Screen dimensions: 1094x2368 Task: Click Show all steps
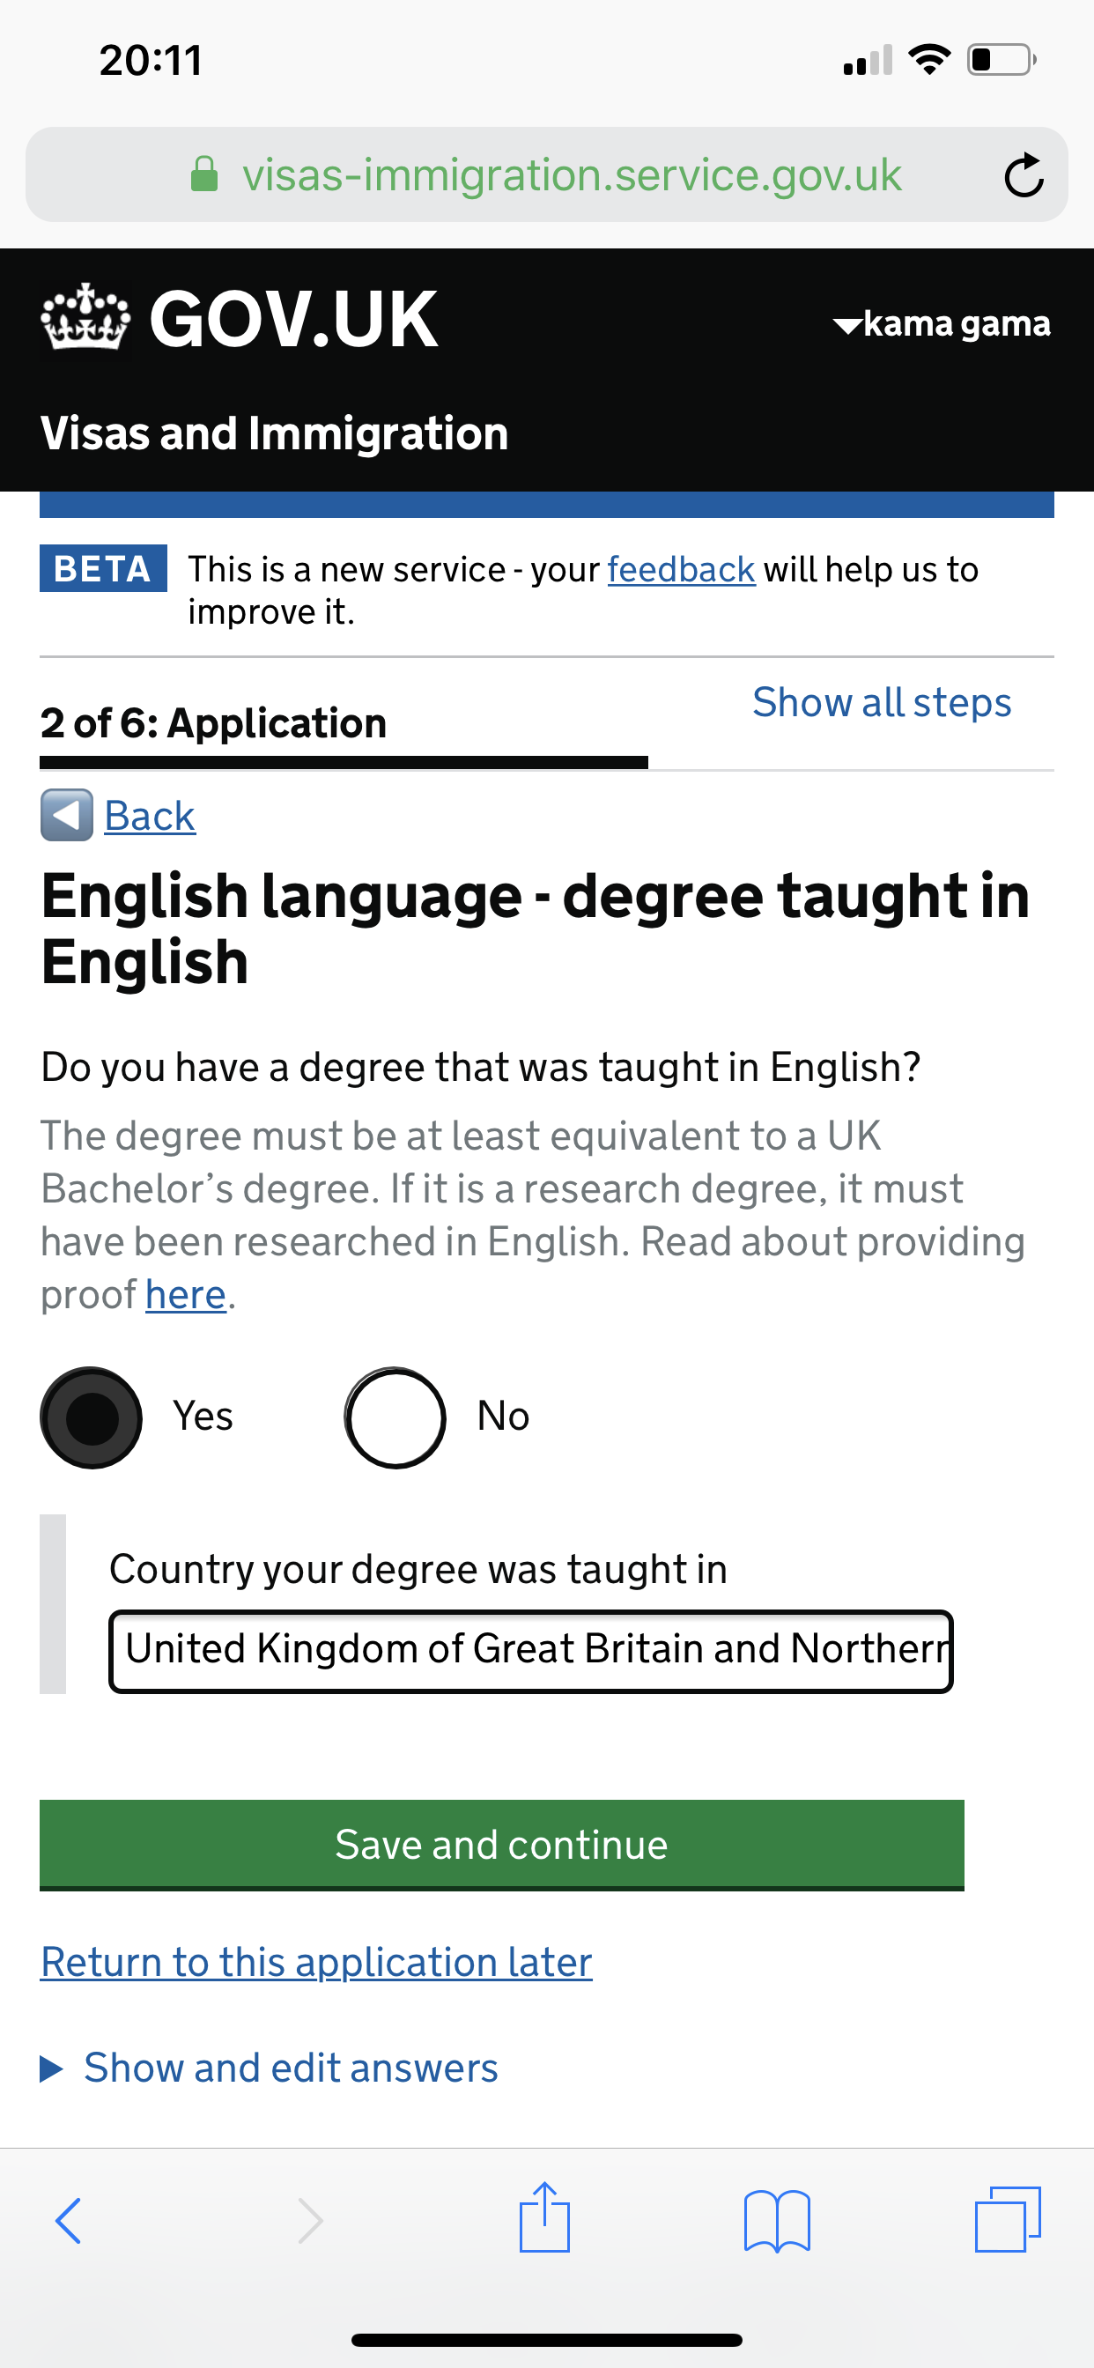[882, 702]
